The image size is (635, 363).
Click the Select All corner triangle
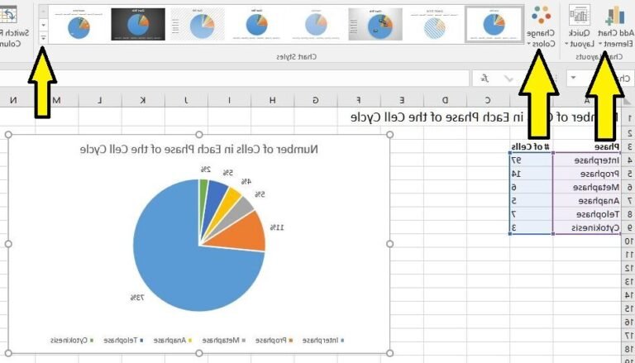pos(628,101)
